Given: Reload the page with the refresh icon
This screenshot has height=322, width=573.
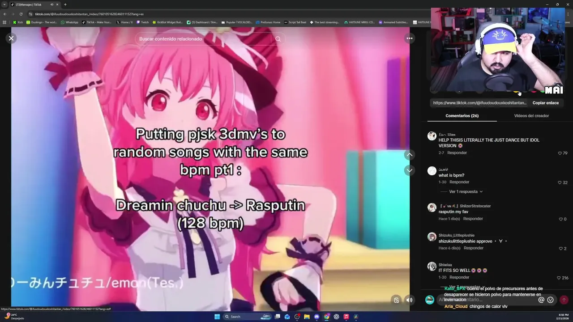Looking at the screenshot, I should click(x=21, y=14).
